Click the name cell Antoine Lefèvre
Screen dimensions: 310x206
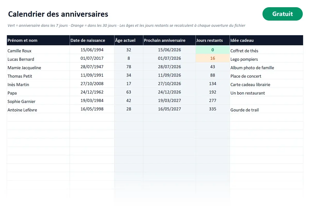[38, 109]
